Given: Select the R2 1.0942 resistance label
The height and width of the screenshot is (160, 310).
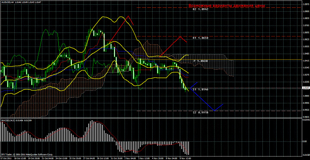Looking at the screenshot, I should [x=201, y=9].
